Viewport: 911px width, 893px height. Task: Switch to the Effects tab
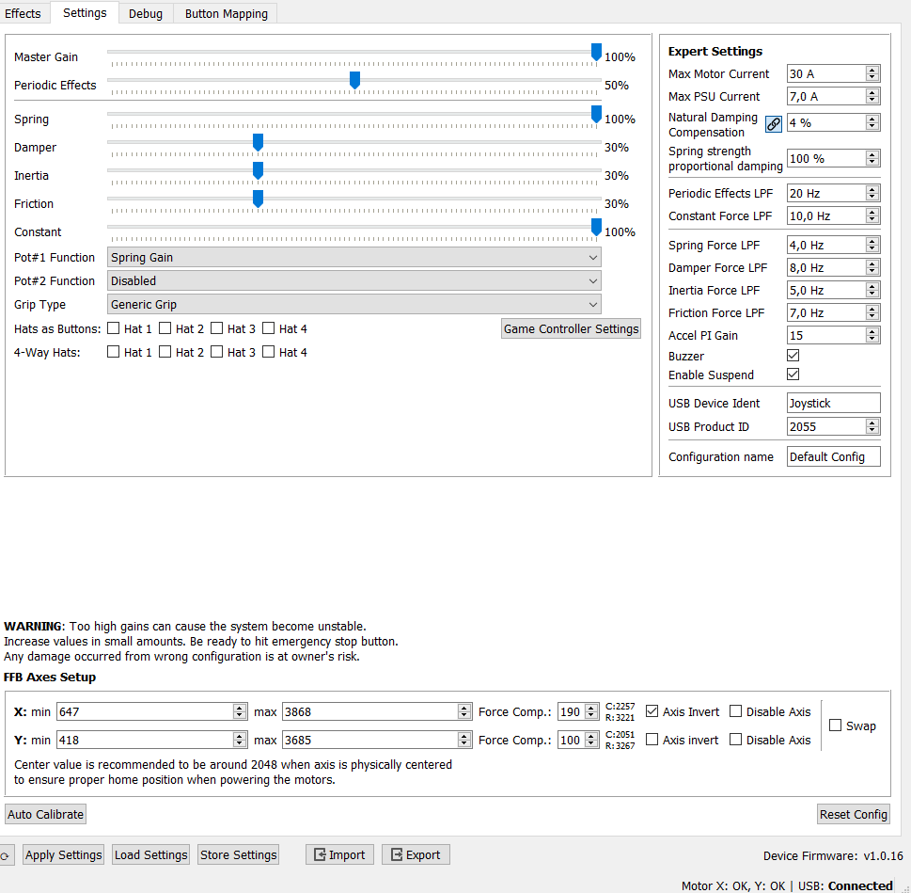(x=23, y=13)
